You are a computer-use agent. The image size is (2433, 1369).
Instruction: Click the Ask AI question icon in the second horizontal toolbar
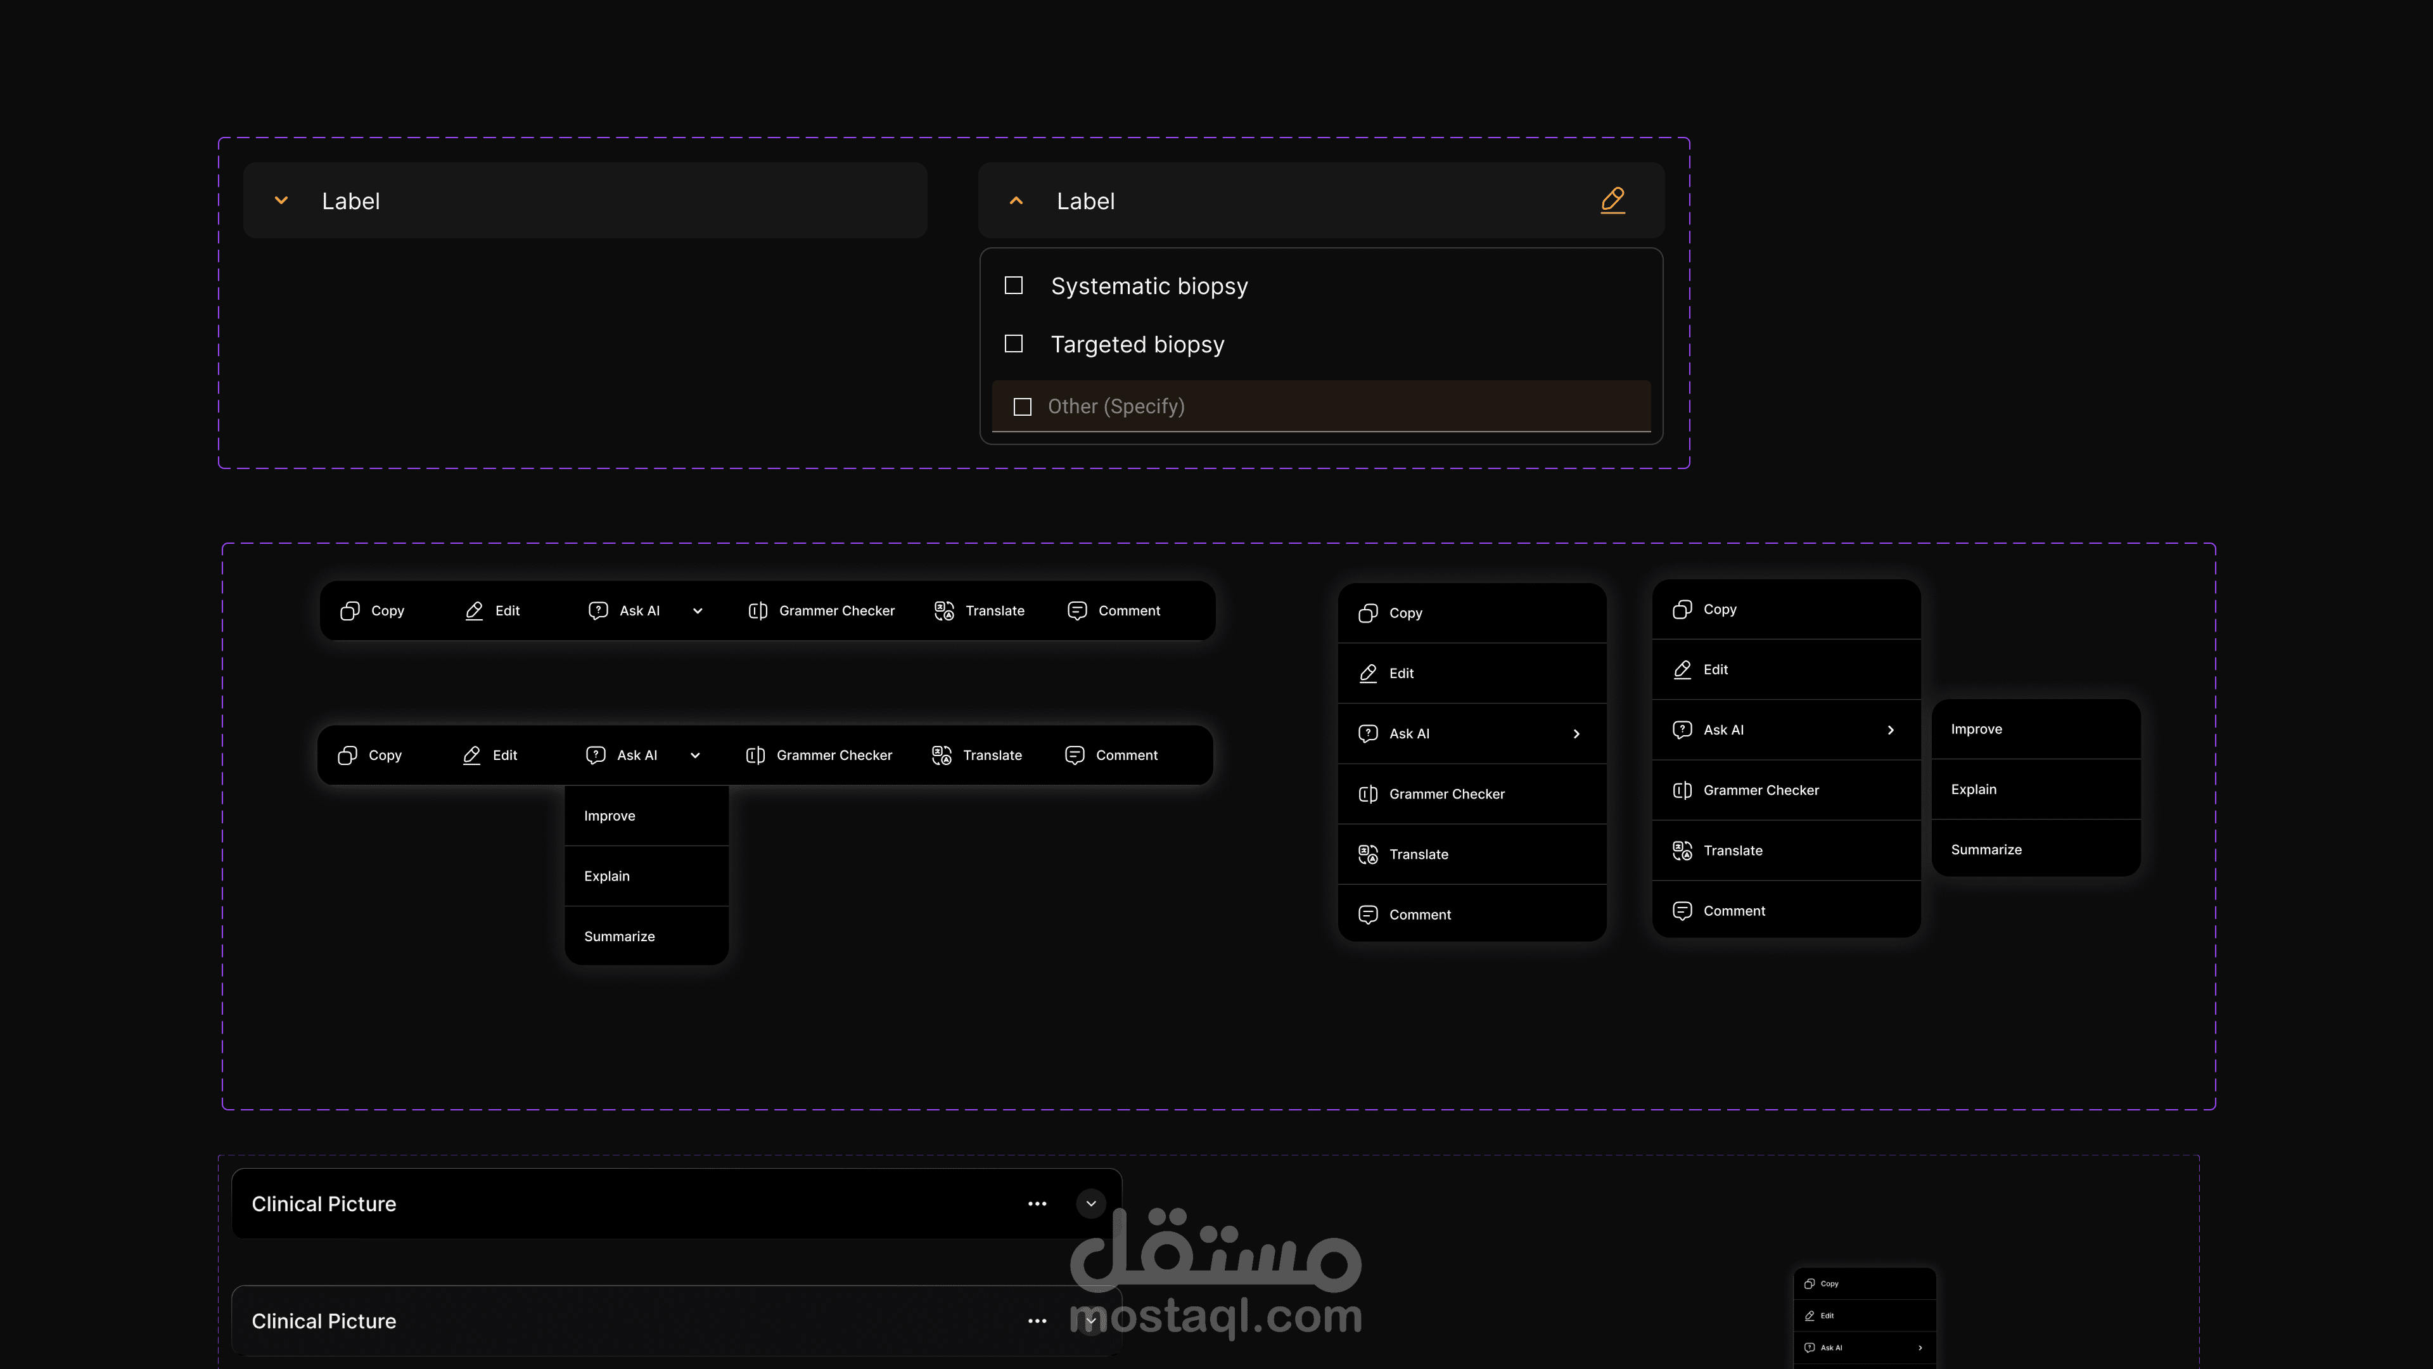coord(595,756)
